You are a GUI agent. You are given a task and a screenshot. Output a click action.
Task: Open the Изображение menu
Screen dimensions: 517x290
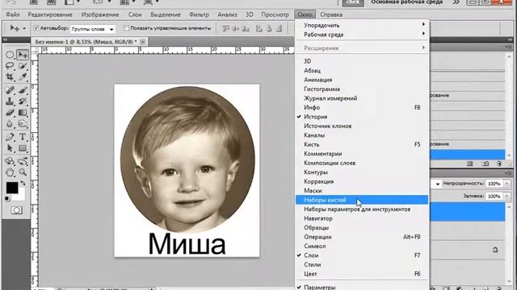pyautogui.click(x=100, y=14)
